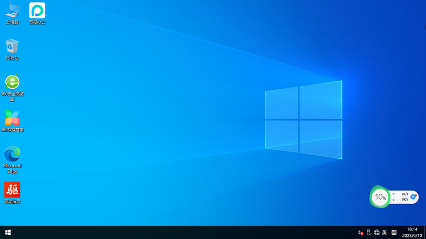Open the Windows Start menu
The width and height of the screenshot is (426, 239).
pyautogui.click(x=8, y=233)
